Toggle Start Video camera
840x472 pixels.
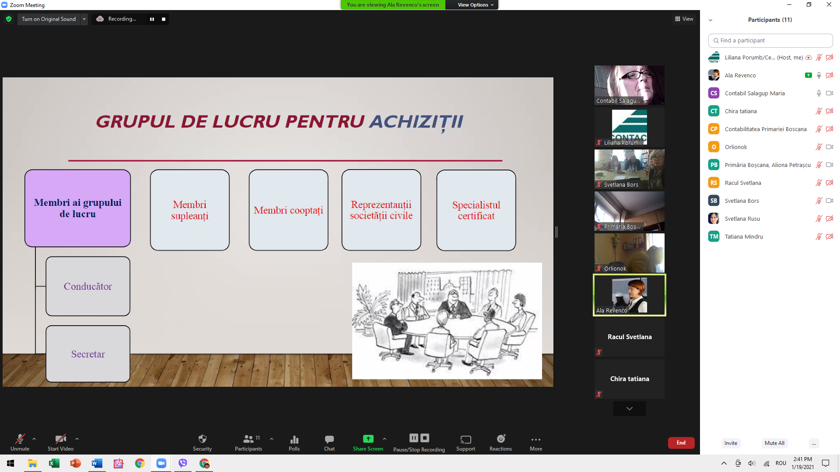tap(60, 439)
